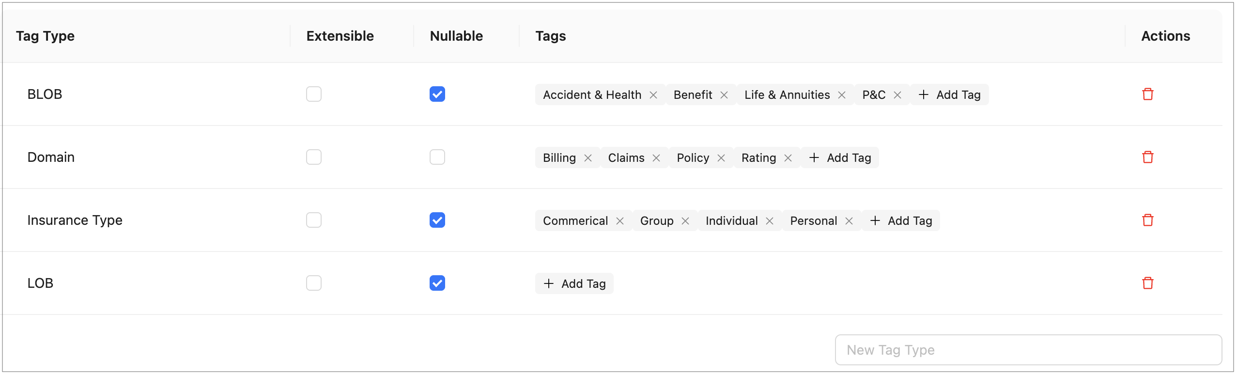Image resolution: width=1237 pixels, height=376 pixels.
Task: Add Tag in the Domain row
Action: (840, 157)
